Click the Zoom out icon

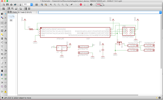pyautogui.click(x=59, y=5)
